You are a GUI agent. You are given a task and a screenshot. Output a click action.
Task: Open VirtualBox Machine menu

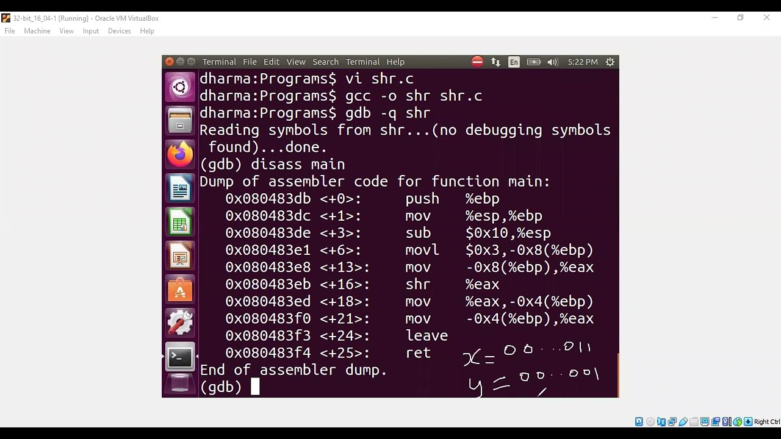(37, 30)
